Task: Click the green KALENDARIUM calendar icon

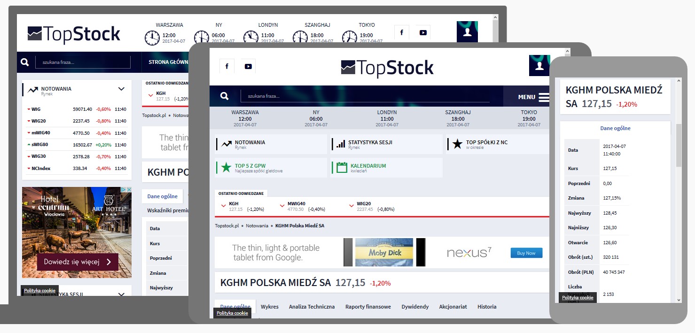Action: click(342, 167)
